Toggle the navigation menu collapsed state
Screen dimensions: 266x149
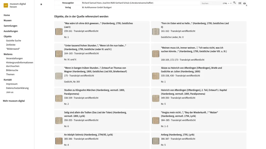(41, 4)
